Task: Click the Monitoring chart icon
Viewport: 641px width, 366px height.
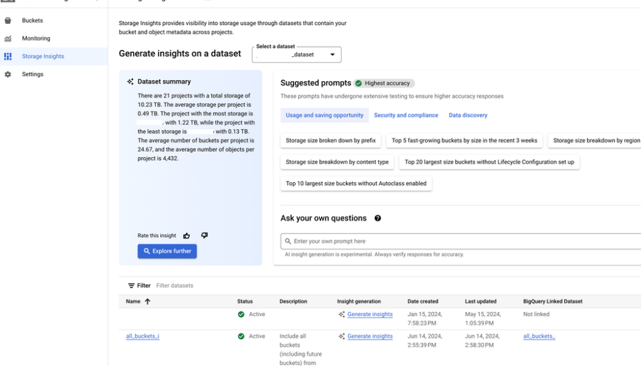Action: click(8, 39)
